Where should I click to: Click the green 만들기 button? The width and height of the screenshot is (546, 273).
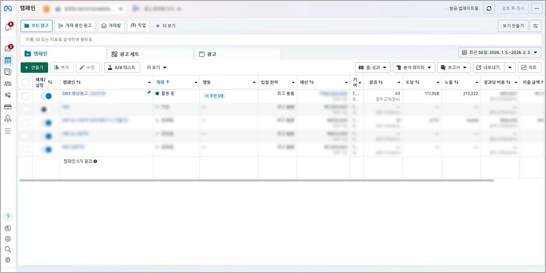(34, 67)
